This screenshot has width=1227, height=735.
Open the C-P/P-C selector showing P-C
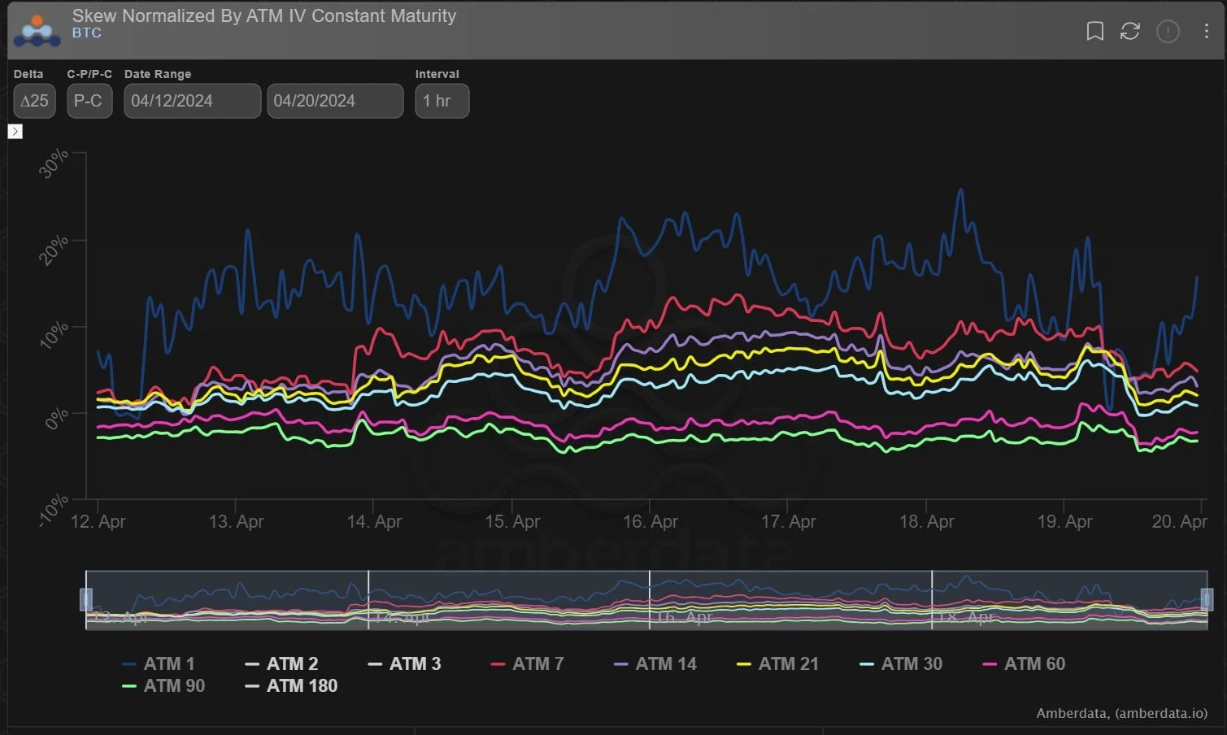click(89, 101)
